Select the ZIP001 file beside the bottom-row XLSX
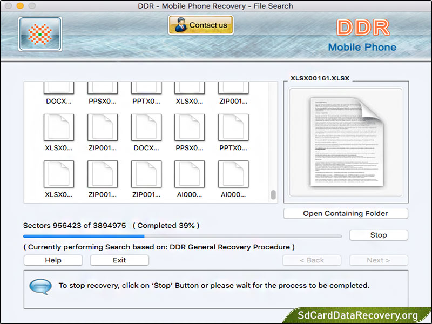 (x=103, y=174)
